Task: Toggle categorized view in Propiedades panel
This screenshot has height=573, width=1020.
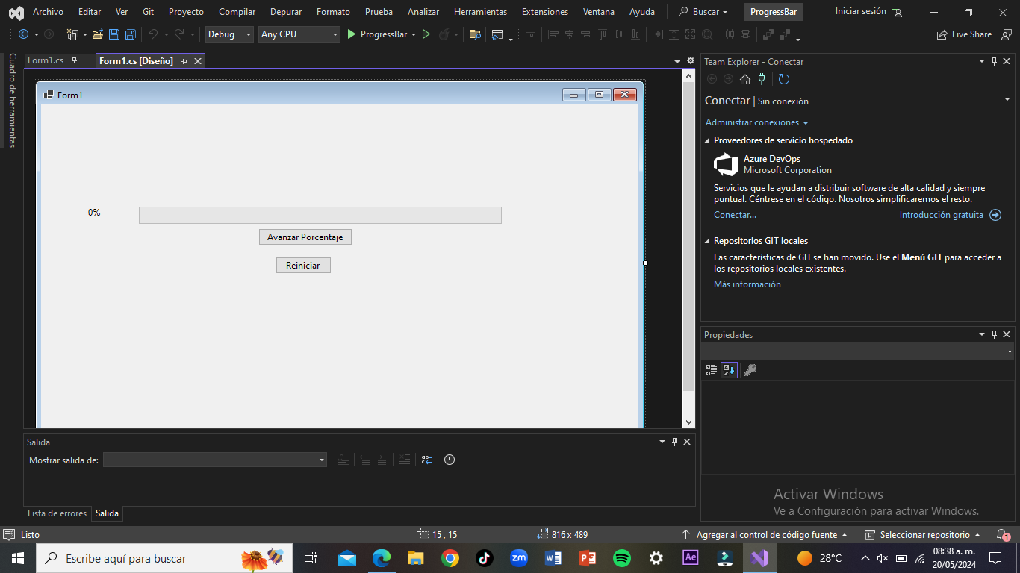Action: tap(711, 370)
